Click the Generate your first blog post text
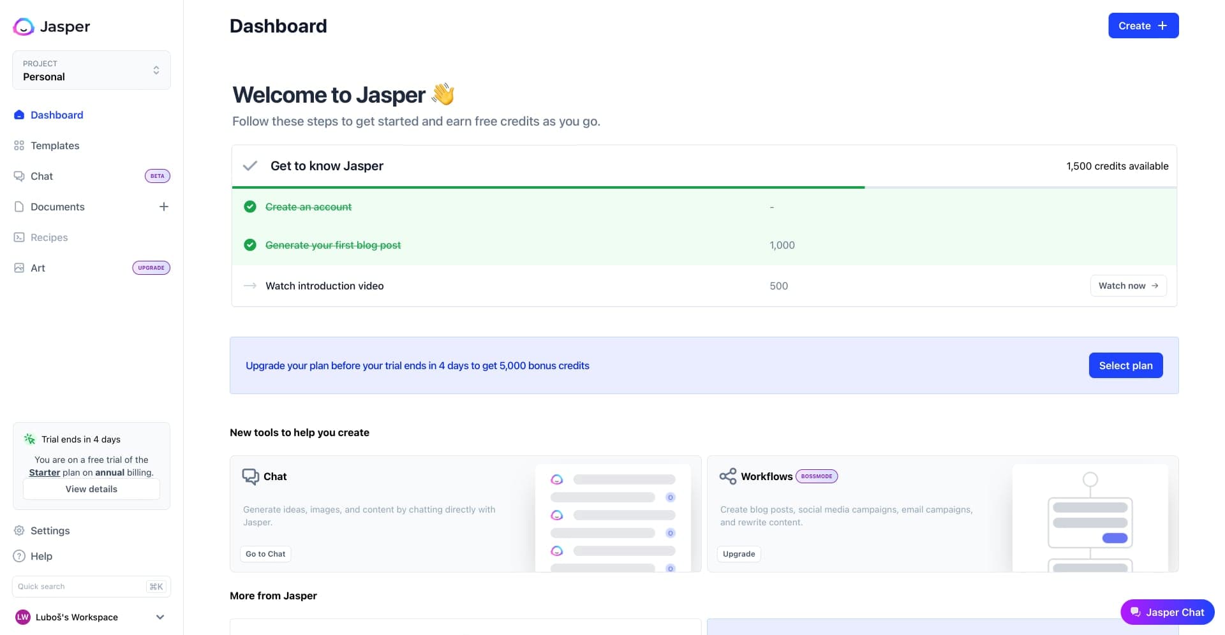 (333, 245)
